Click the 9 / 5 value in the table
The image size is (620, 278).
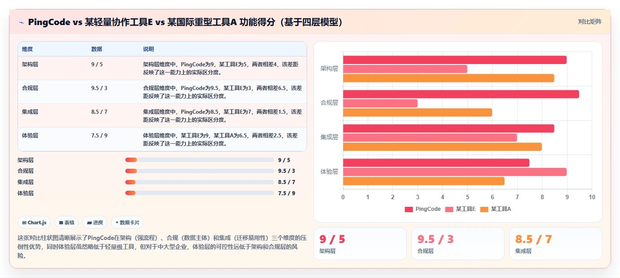tap(97, 64)
